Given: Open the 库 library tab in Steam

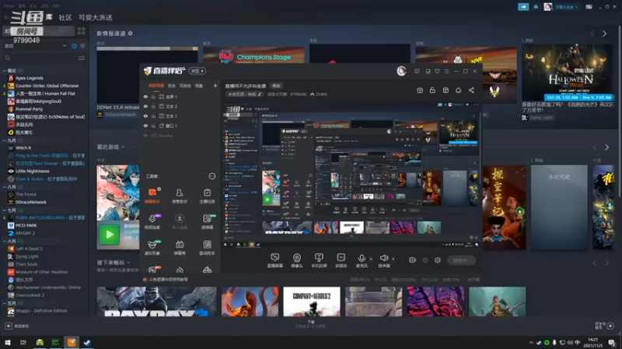Looking at the screenshot, I should pyautogui.click(x=49, y=16).
